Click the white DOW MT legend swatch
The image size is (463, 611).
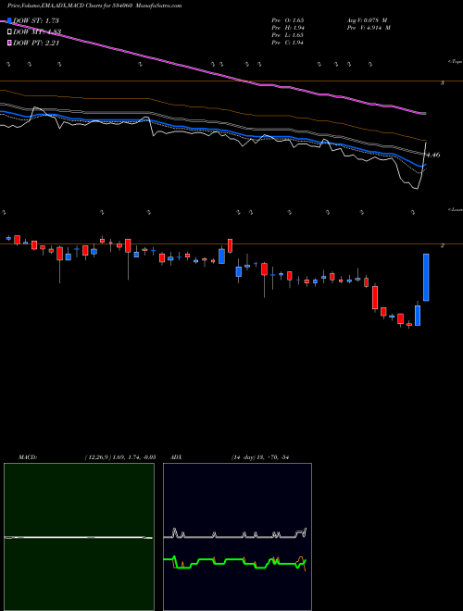pos(10,31)
